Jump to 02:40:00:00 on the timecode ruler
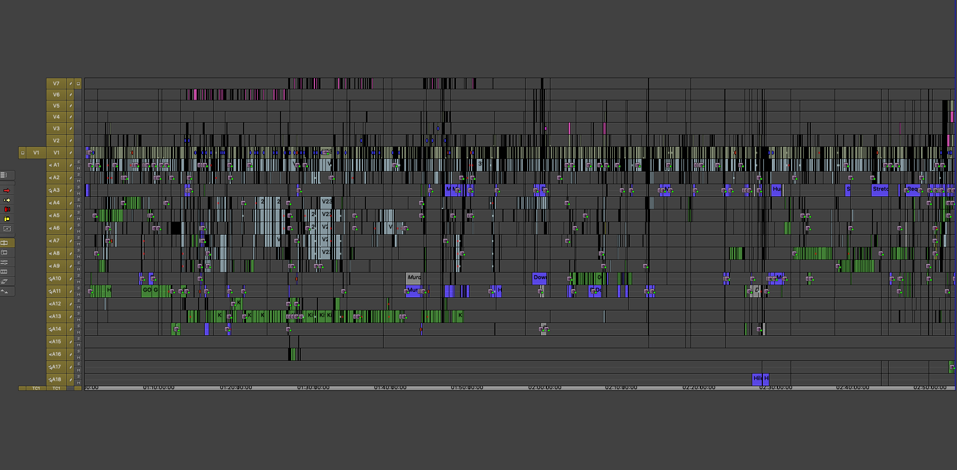The width and height of the screenshot is (957, 470). click(853, 388)
